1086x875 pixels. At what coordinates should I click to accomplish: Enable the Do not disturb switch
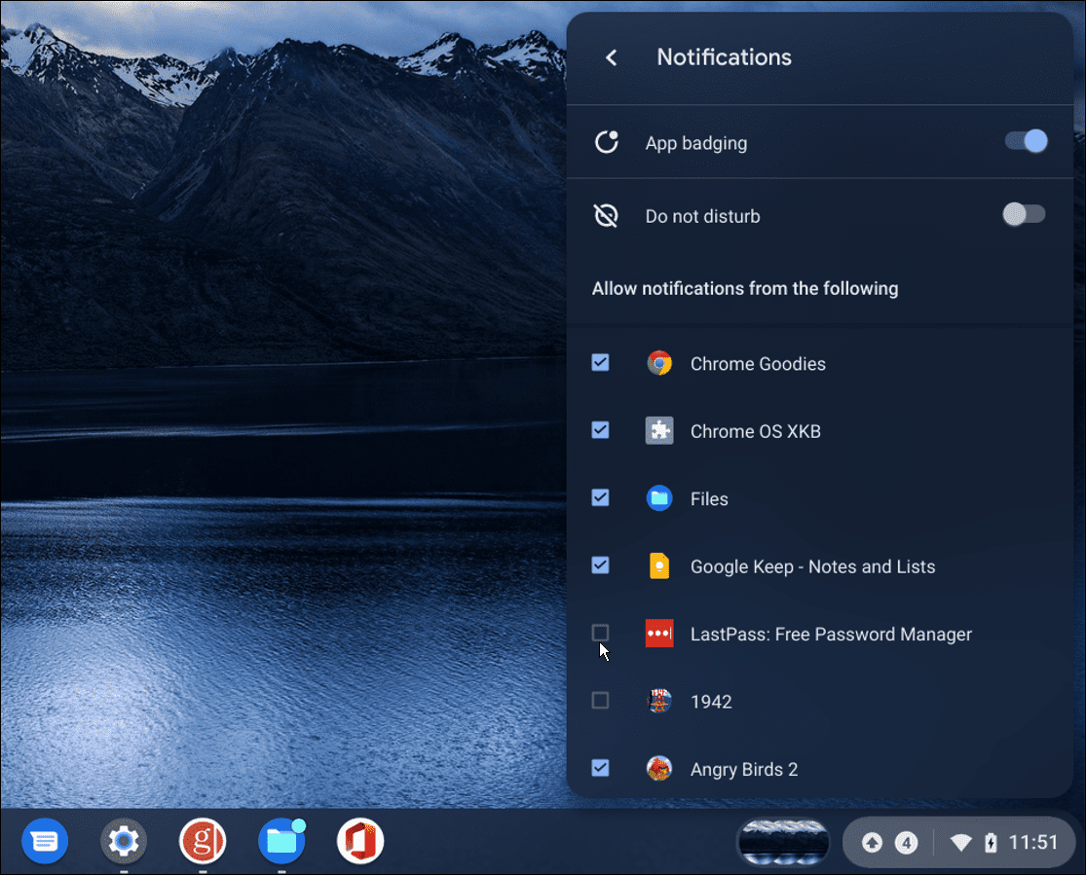point(1025,214)
